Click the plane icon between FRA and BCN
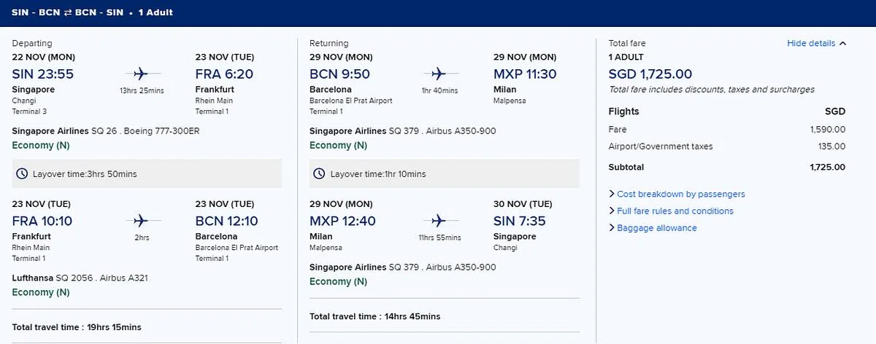The image size is (876, 344). coord(141,220)
